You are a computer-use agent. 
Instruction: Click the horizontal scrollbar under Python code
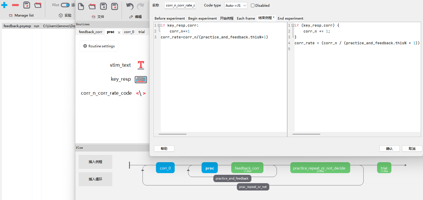tap(172, 134)
